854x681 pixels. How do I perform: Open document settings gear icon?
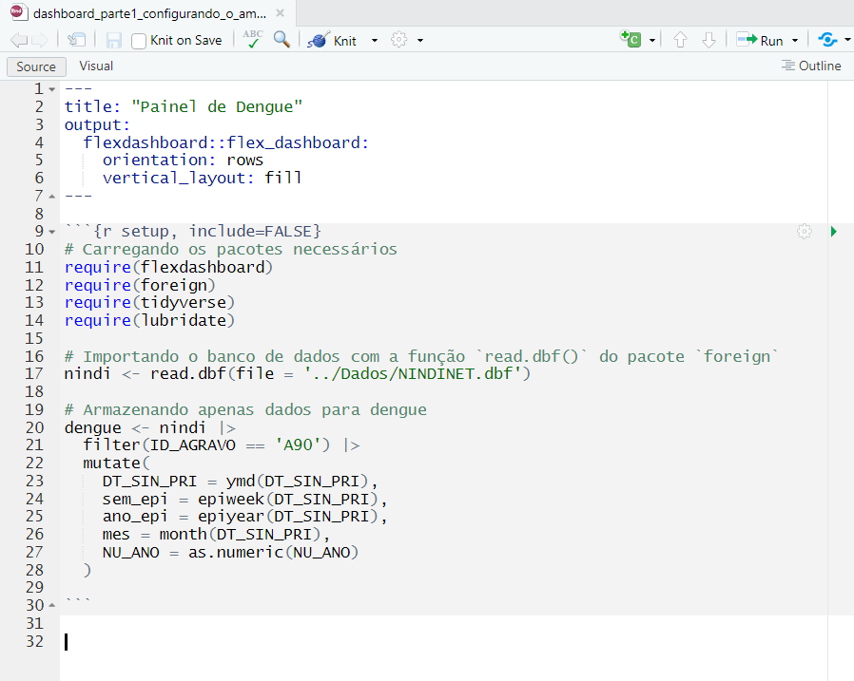[399, 40]
